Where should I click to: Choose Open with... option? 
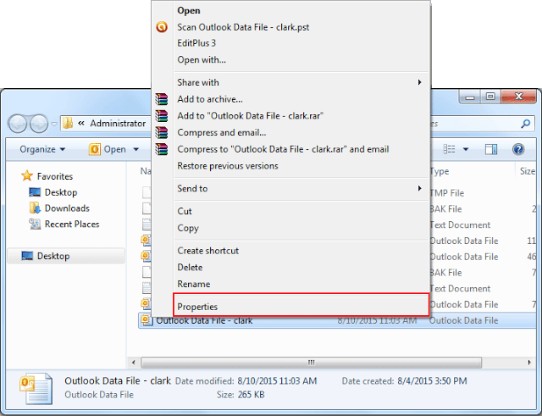point(202,60)
